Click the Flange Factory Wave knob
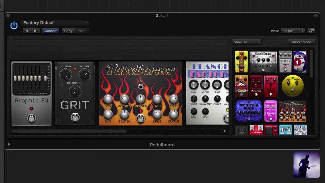 coord(194,99)
